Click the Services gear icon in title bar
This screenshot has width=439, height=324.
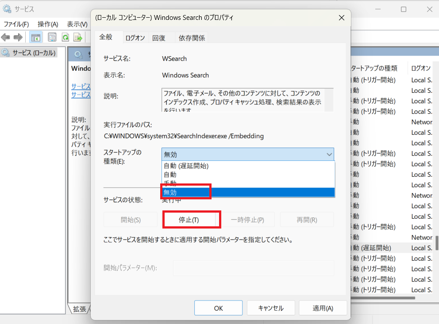point(7,9)
